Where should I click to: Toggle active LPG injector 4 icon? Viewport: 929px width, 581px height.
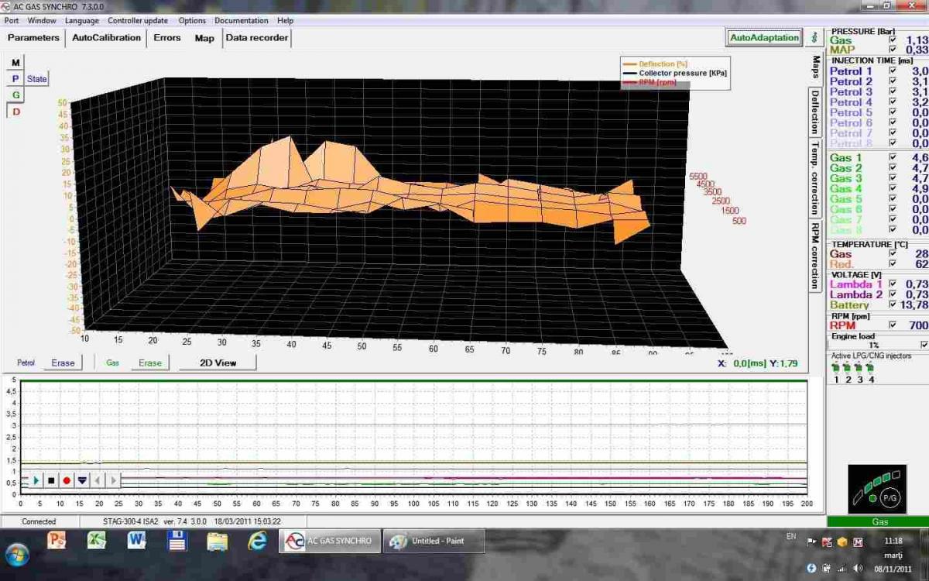pyautogui.click(x=872, y=368)
